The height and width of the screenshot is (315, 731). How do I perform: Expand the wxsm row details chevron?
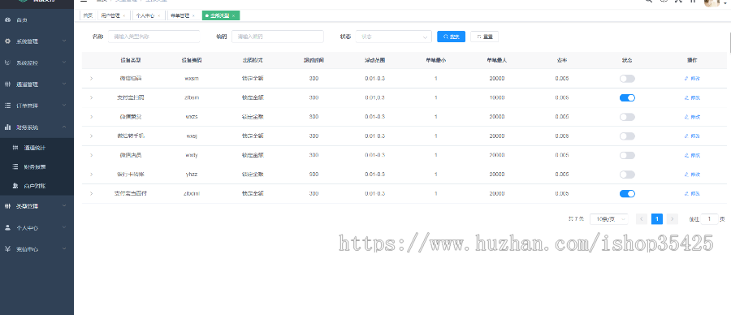pyautogui.click(x=91, y=78)
